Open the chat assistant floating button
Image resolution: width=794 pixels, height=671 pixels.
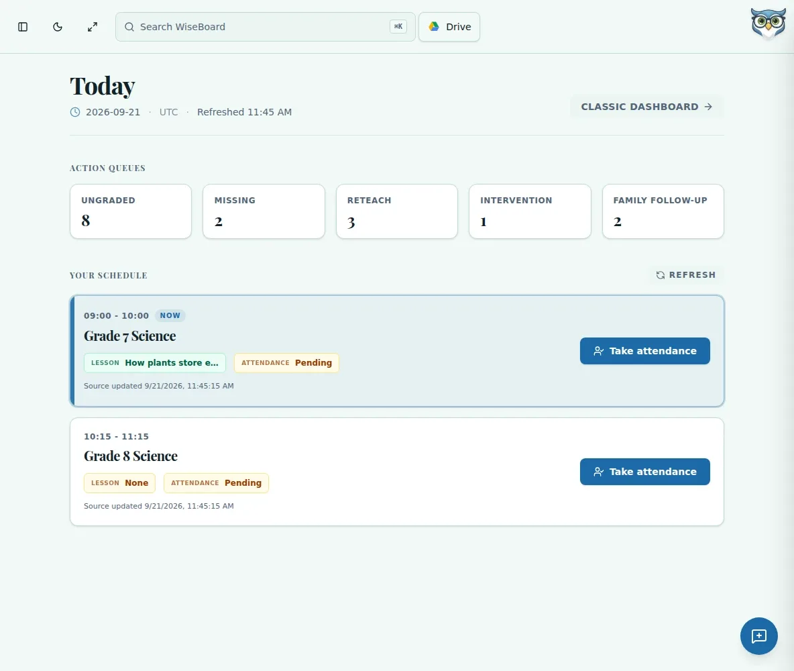coord(758,636)
